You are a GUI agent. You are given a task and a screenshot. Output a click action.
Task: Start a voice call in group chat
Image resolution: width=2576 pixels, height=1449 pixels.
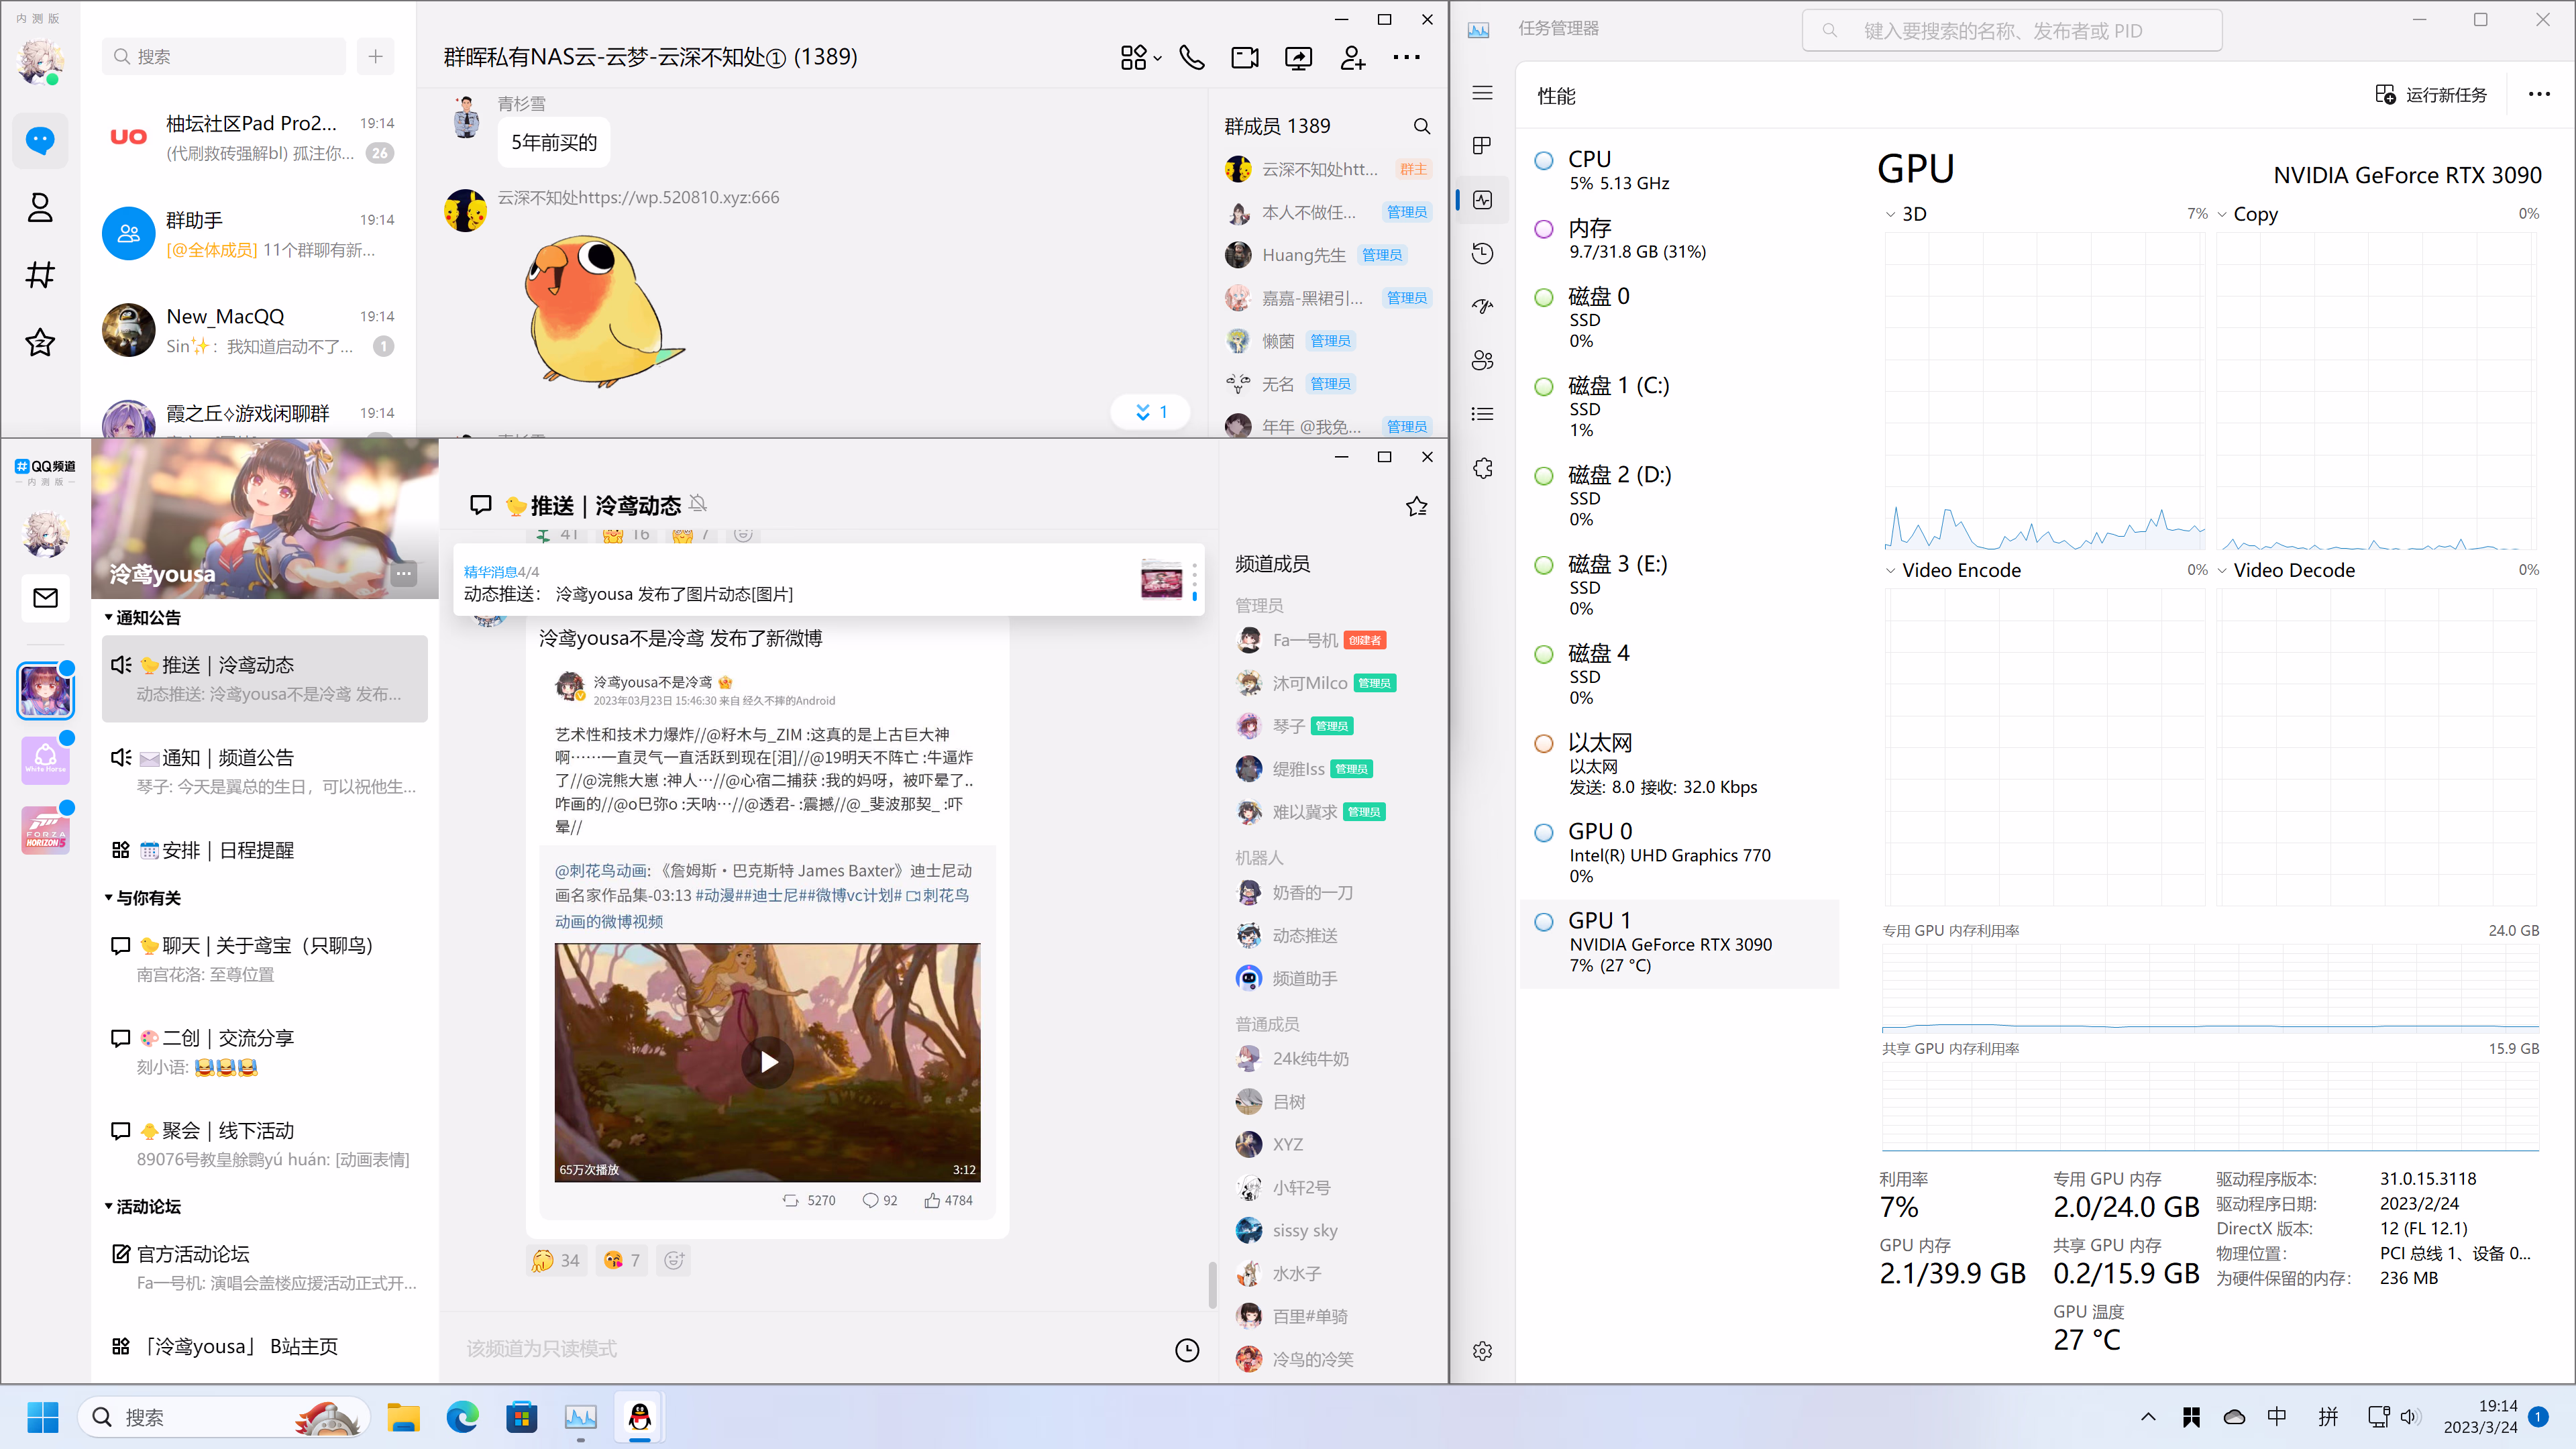pyautogui.click(x=1191, y=58)
